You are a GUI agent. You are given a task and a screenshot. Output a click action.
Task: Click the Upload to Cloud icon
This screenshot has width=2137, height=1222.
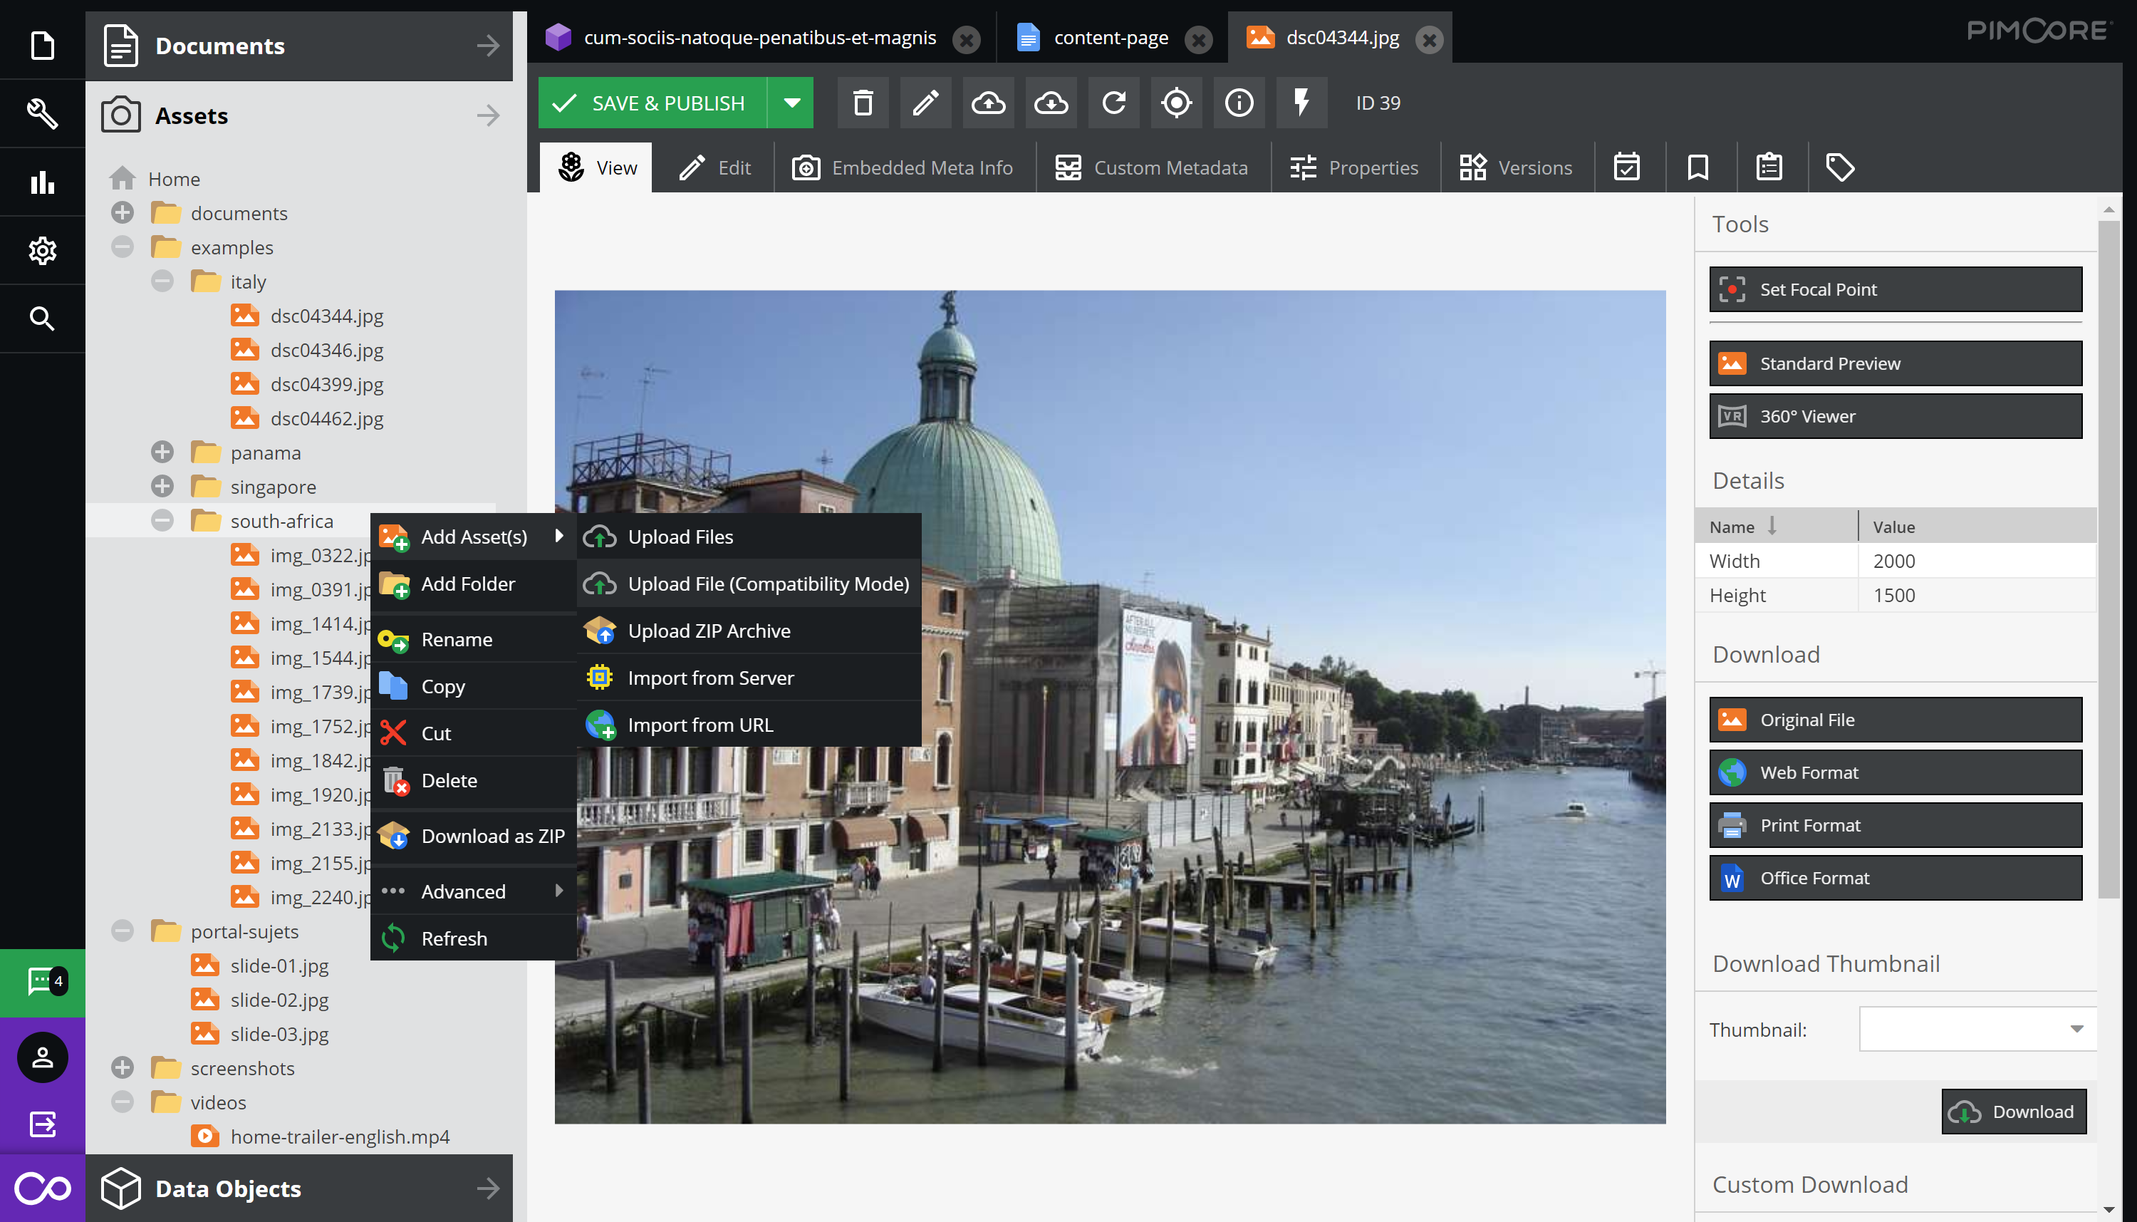pos(991,103)
